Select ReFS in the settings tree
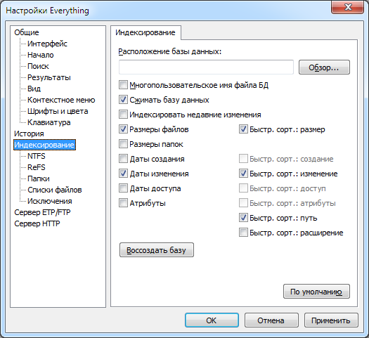 tap(37, 167)
